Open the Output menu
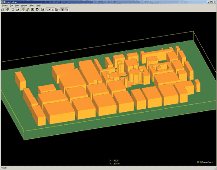The width and height of the screenshot is (217, 170). pos(24,5)
